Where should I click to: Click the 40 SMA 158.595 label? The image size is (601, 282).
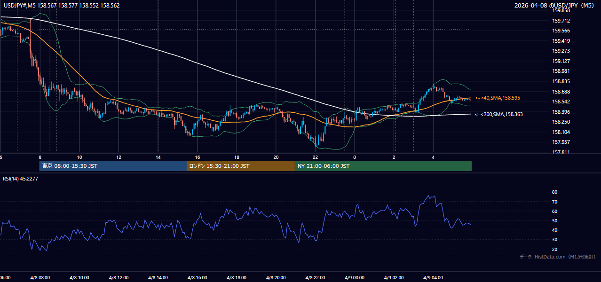[x=498, y=98]
